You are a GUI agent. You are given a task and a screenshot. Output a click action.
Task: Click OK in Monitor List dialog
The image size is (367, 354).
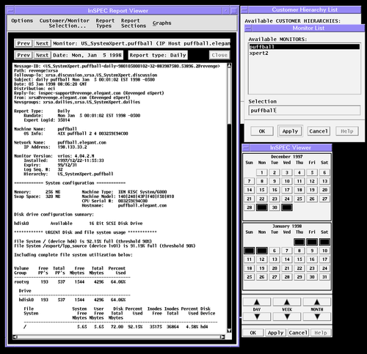coord(262,131)
